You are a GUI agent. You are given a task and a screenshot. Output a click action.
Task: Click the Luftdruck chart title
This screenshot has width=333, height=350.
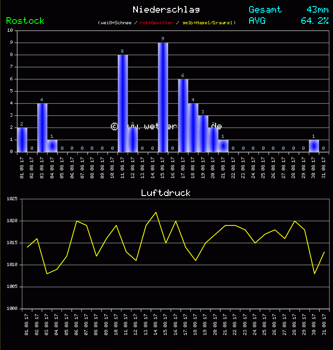tap(166, 193)
